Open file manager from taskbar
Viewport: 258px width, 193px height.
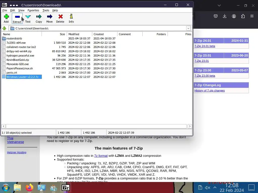17,187
